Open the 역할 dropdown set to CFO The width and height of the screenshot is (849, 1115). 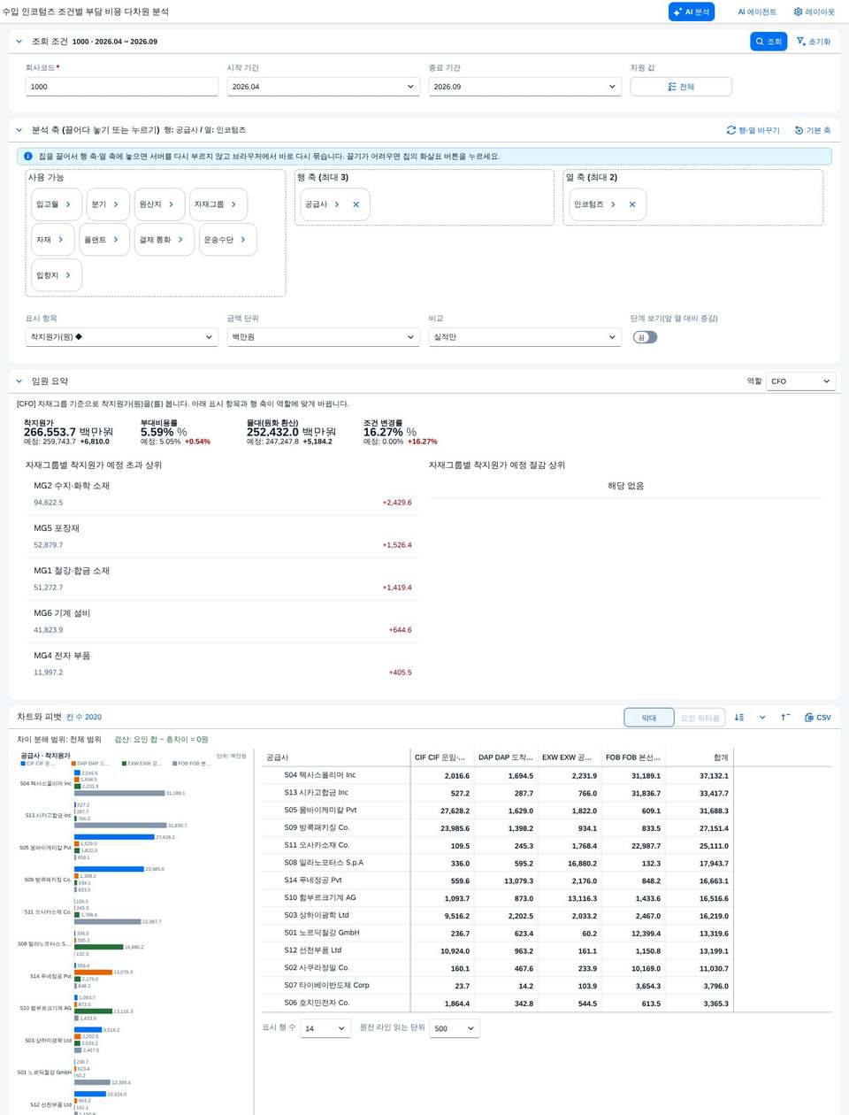click(x=800, y=381)
